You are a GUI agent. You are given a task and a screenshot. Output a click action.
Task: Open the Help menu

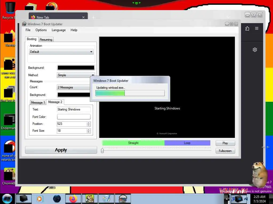(74, 30)
